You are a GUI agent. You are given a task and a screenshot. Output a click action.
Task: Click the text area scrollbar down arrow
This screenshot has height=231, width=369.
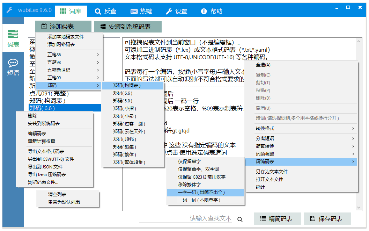[359, 208]
